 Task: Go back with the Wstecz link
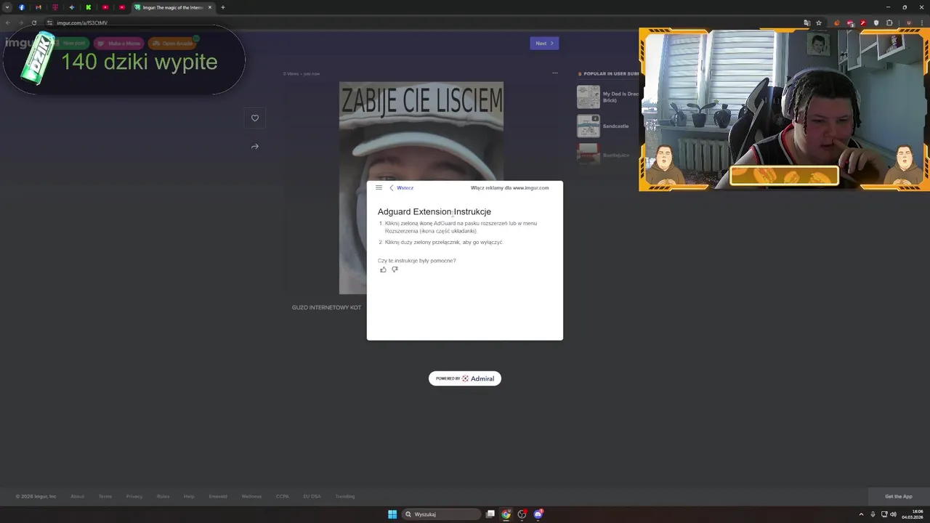click(401, 187)
